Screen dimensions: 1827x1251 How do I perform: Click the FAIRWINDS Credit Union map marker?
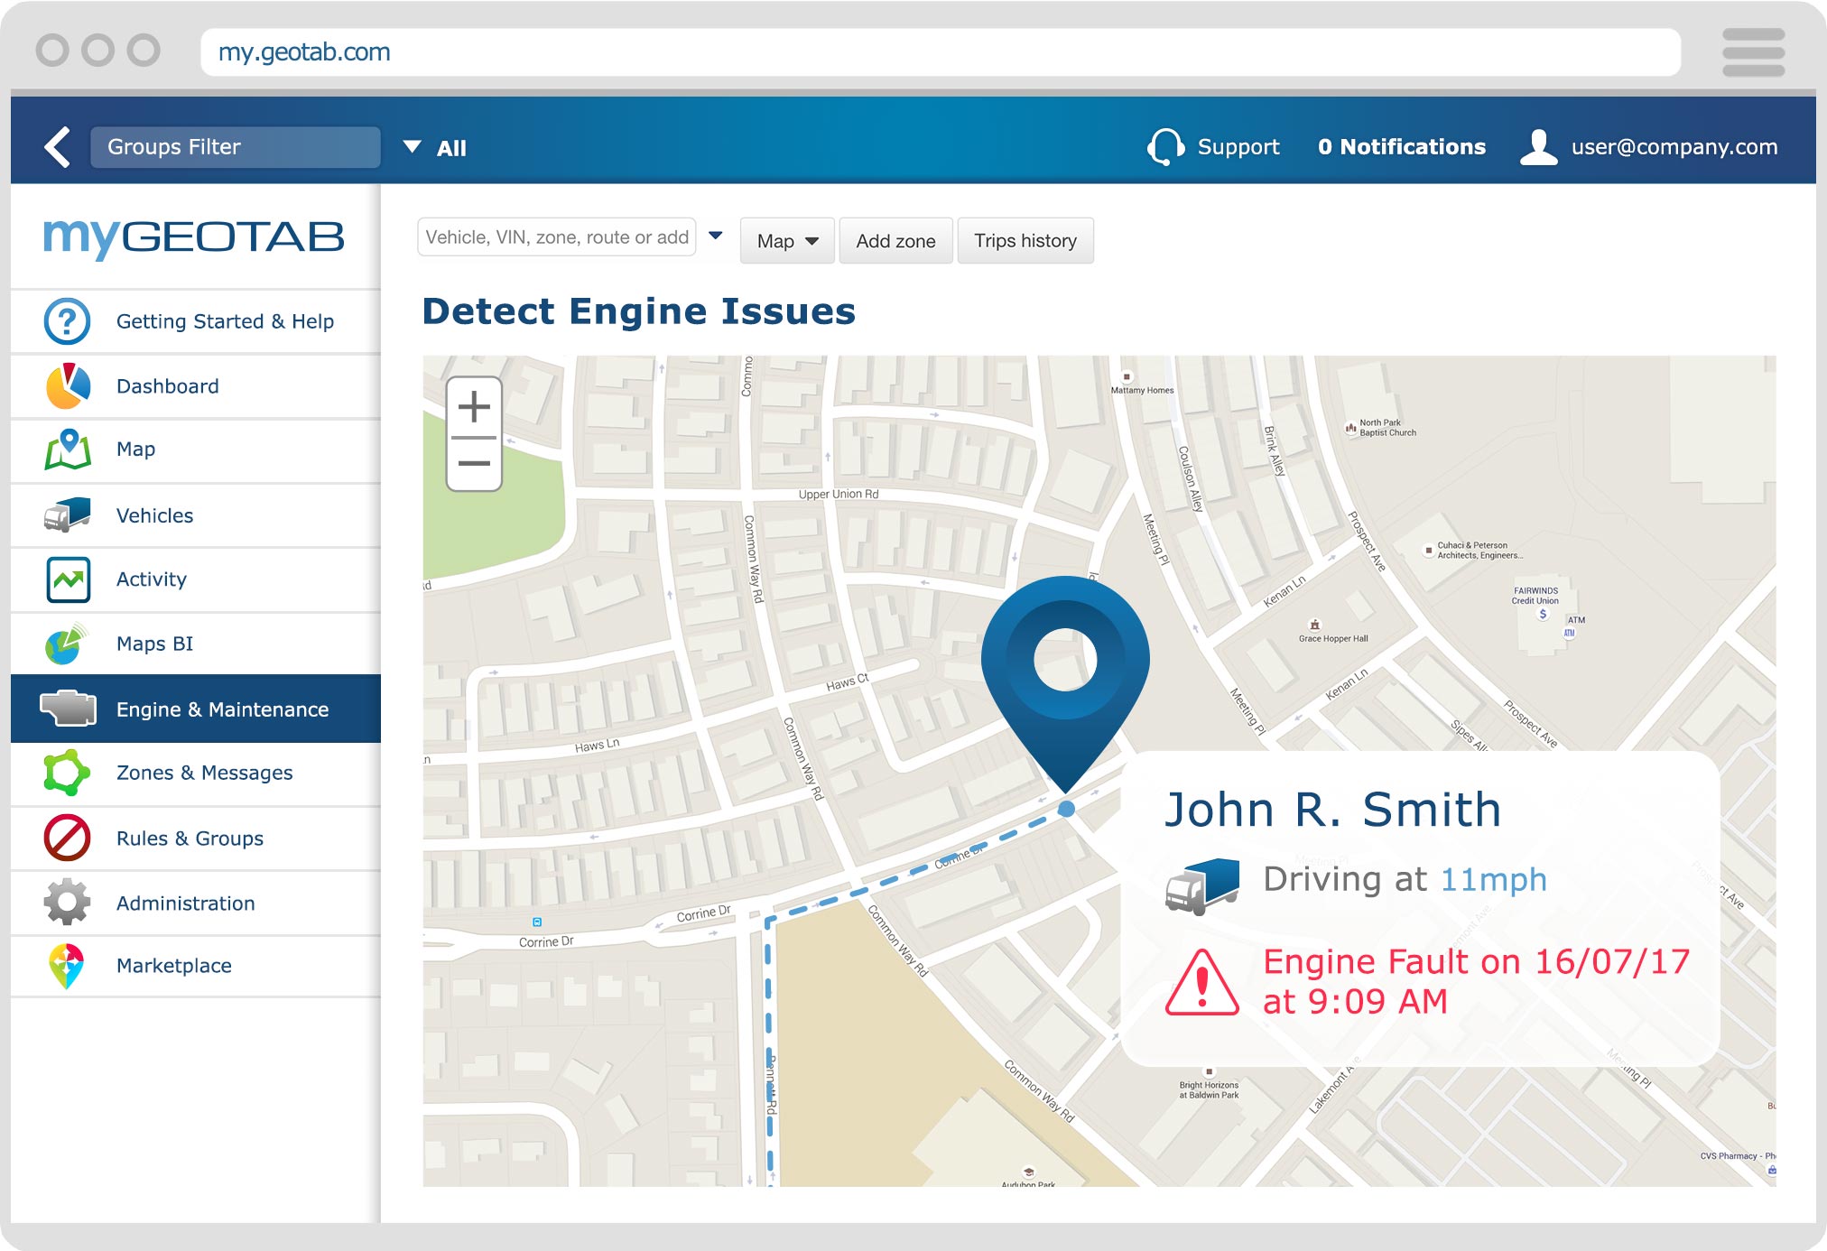coord(1543,614)
